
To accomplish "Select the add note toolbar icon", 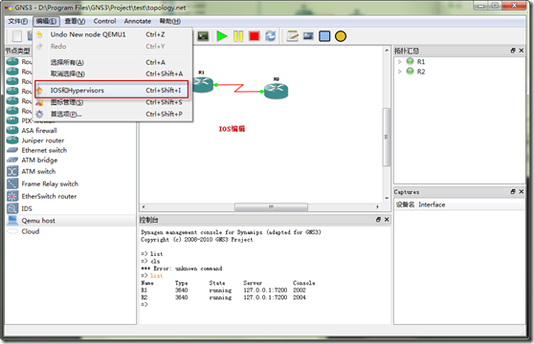I will [292, 35].
